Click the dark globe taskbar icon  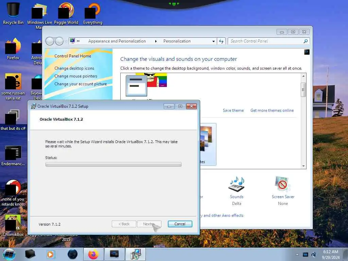(x=72, y=254)
